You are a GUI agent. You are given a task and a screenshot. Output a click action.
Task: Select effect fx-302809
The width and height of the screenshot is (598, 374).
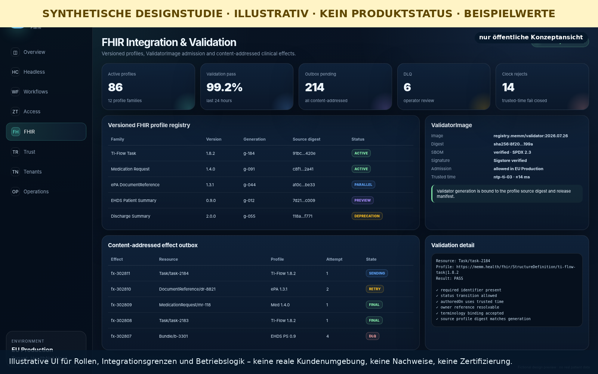point(121,305)
